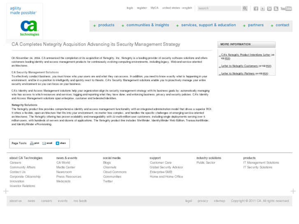Screen dimensions: 299x224
Task: Open Home and Home Office link
Action: click(166, 177)
